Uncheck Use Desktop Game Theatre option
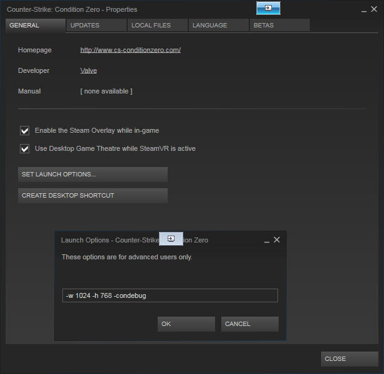384x374 pixels. 25,149
